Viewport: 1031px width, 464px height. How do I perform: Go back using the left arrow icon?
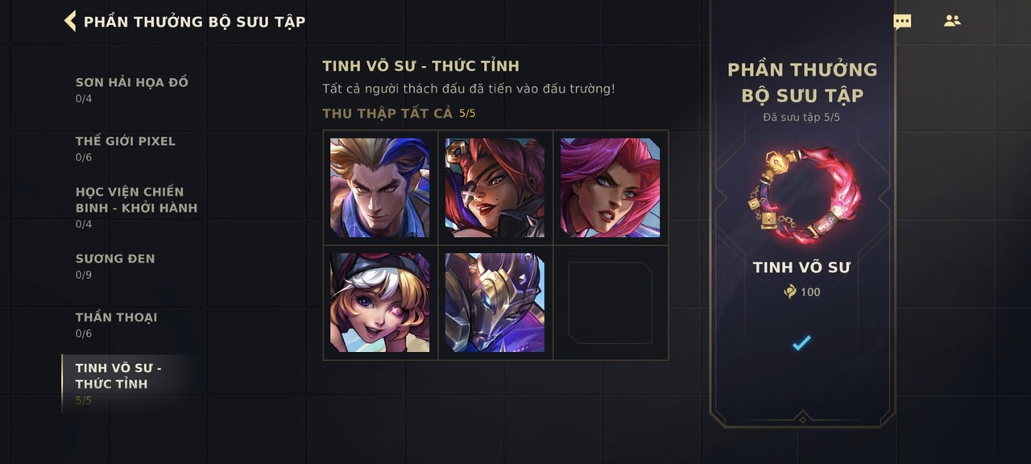tap(70, 21)
